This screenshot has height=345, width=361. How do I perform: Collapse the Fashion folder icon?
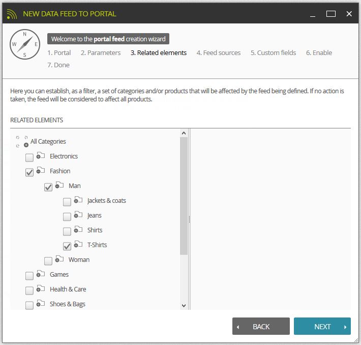(x=40, y=170)
